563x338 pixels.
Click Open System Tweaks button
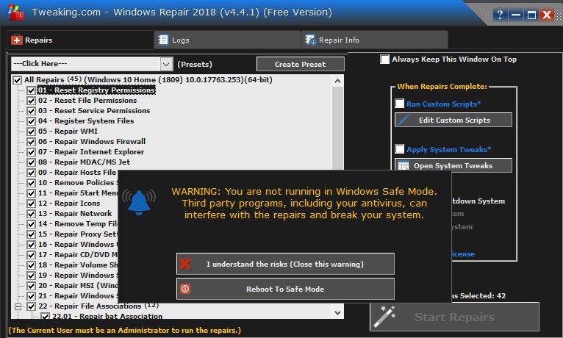click(453, 165)
